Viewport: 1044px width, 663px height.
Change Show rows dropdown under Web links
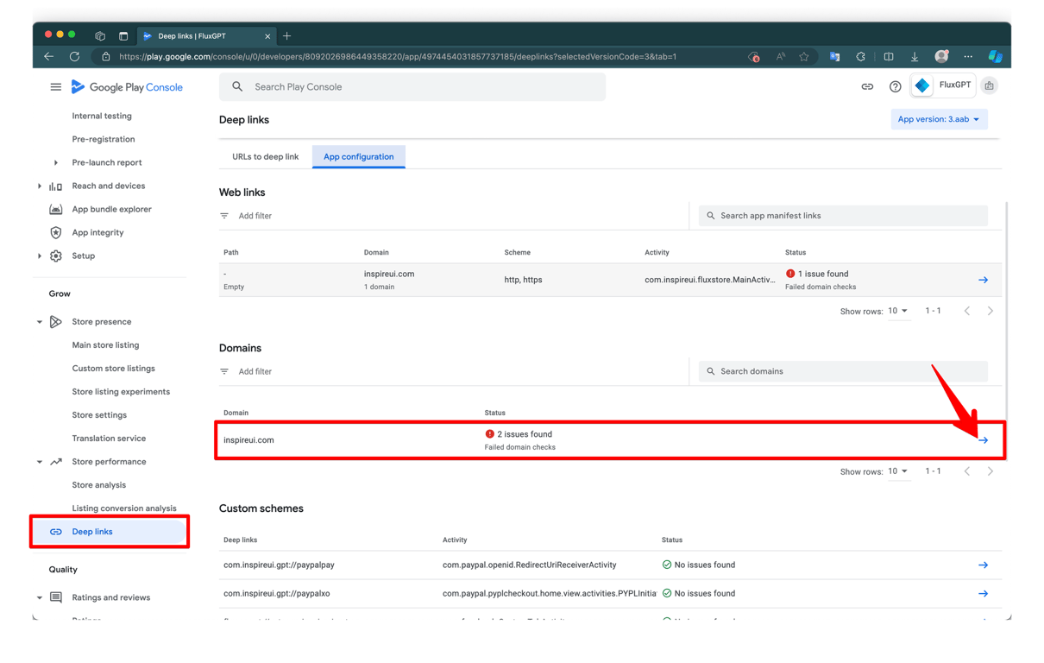coord(898,311)
